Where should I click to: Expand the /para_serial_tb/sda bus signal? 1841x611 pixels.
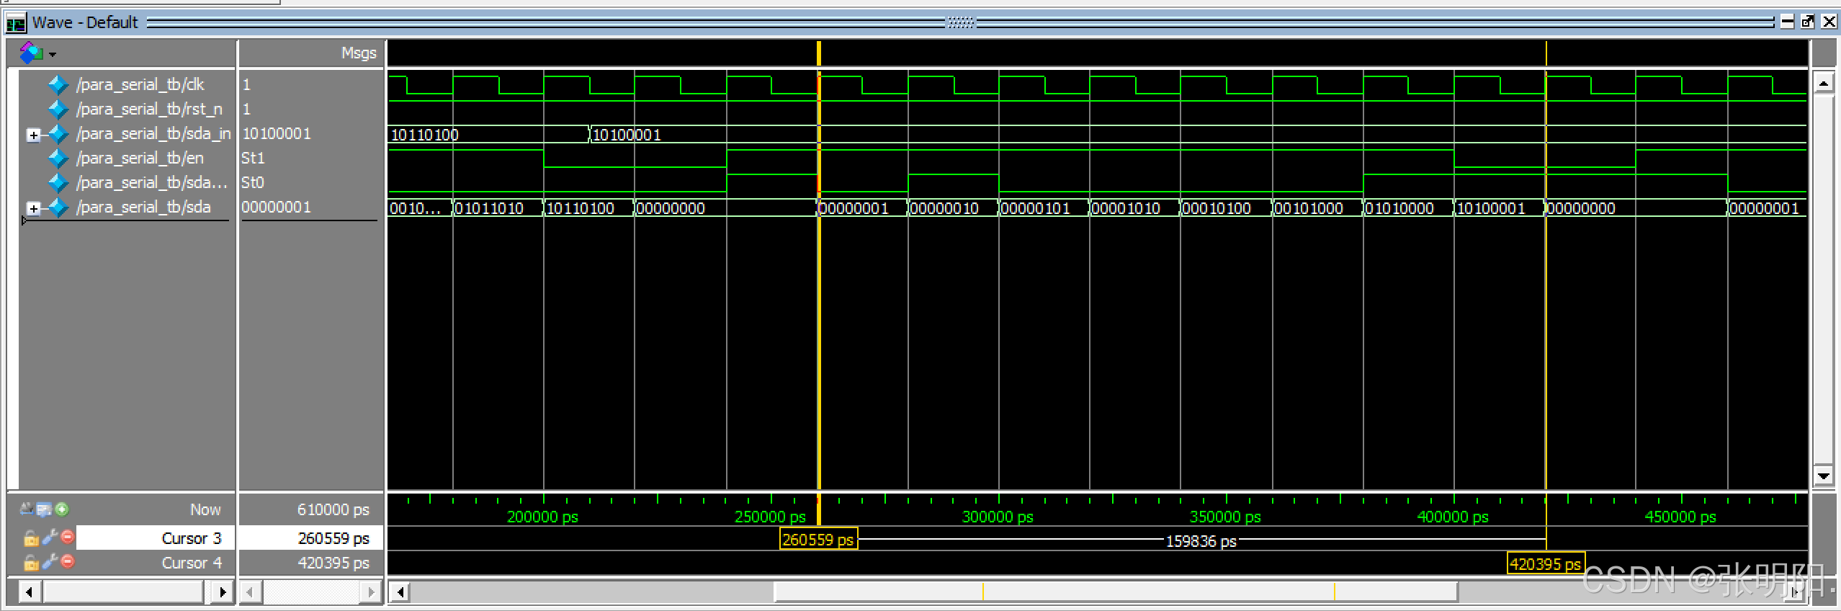tap(33, 208)
